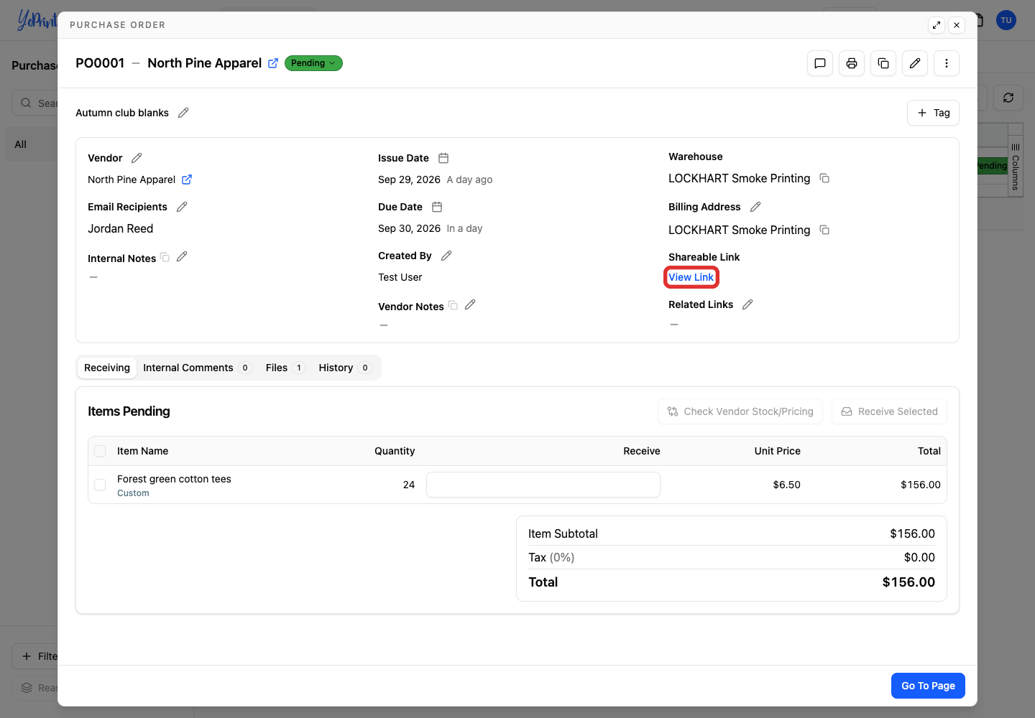The image size is (1035, 718).
Task: Edit the Created By field
Action: click(446, 256)
